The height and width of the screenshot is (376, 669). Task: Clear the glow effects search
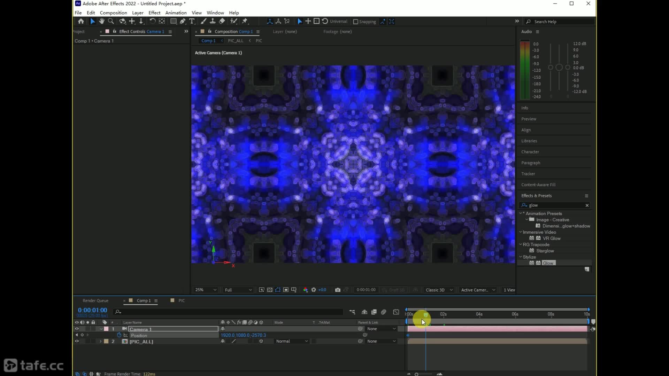point(587,205)
